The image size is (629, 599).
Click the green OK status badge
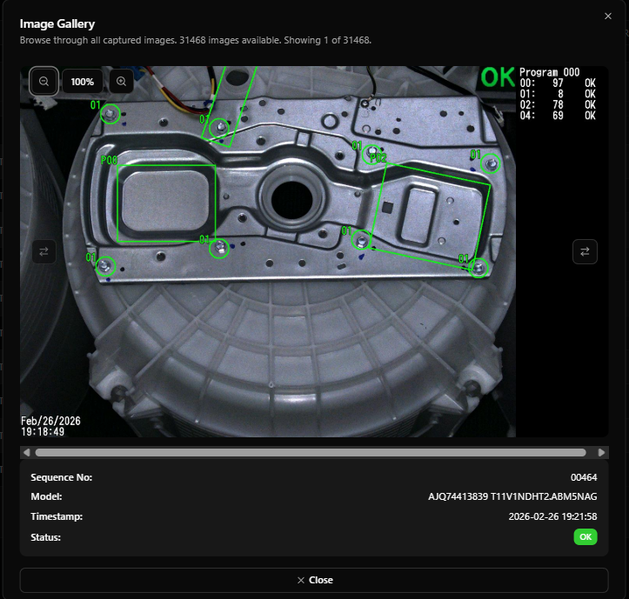(x=586, y=537)
